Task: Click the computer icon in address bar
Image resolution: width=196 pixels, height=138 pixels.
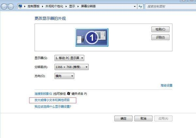Action: coord(20,7)
